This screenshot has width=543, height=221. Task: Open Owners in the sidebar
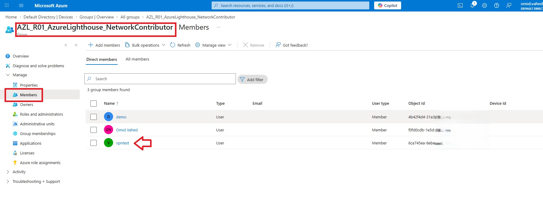[26, 104]
